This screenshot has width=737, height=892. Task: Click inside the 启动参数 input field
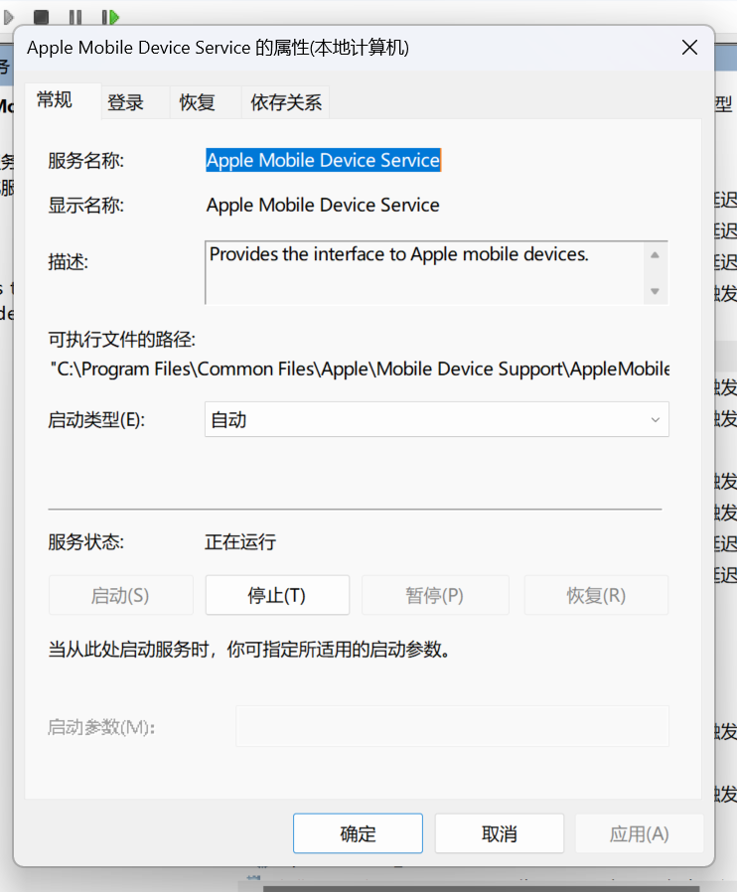[452, 726]
